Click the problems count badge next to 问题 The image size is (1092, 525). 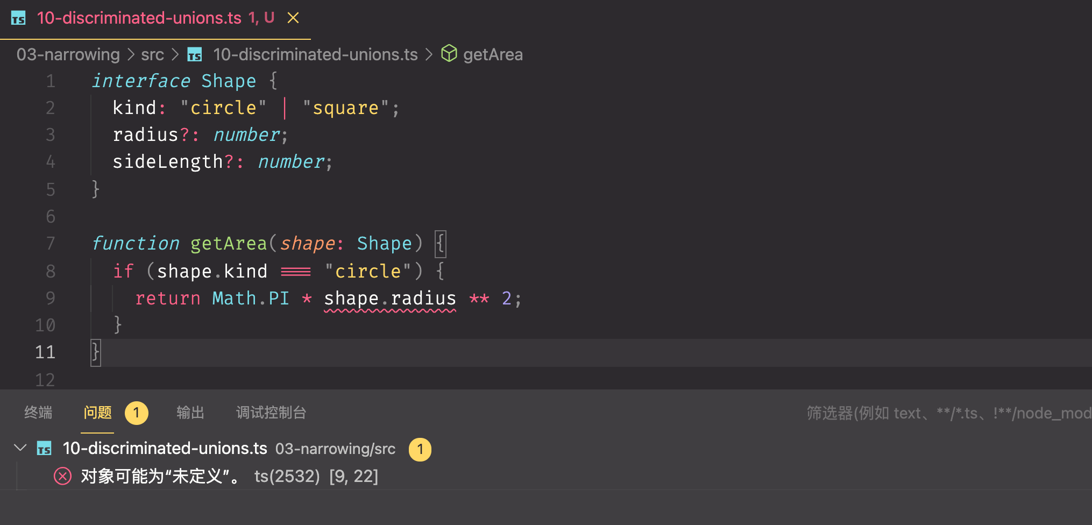coord(137,413)
